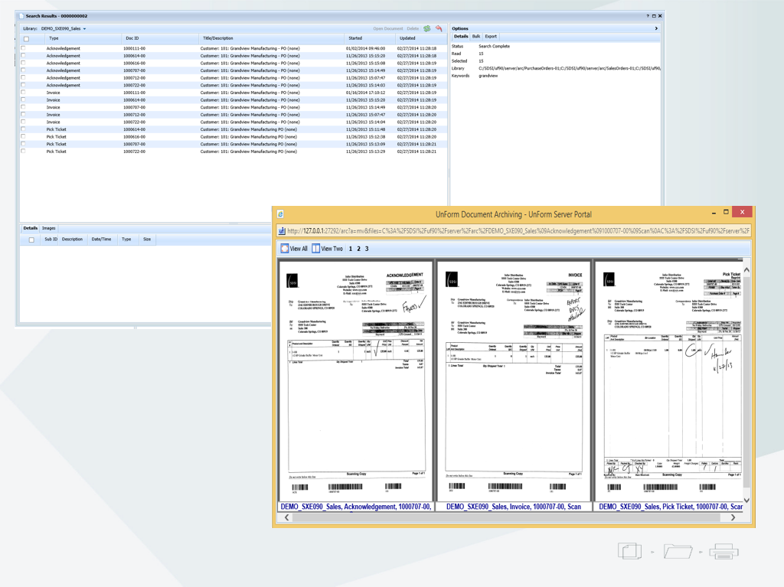
Task: Go to page 2 in document viewer
Action: pos(358,249)
